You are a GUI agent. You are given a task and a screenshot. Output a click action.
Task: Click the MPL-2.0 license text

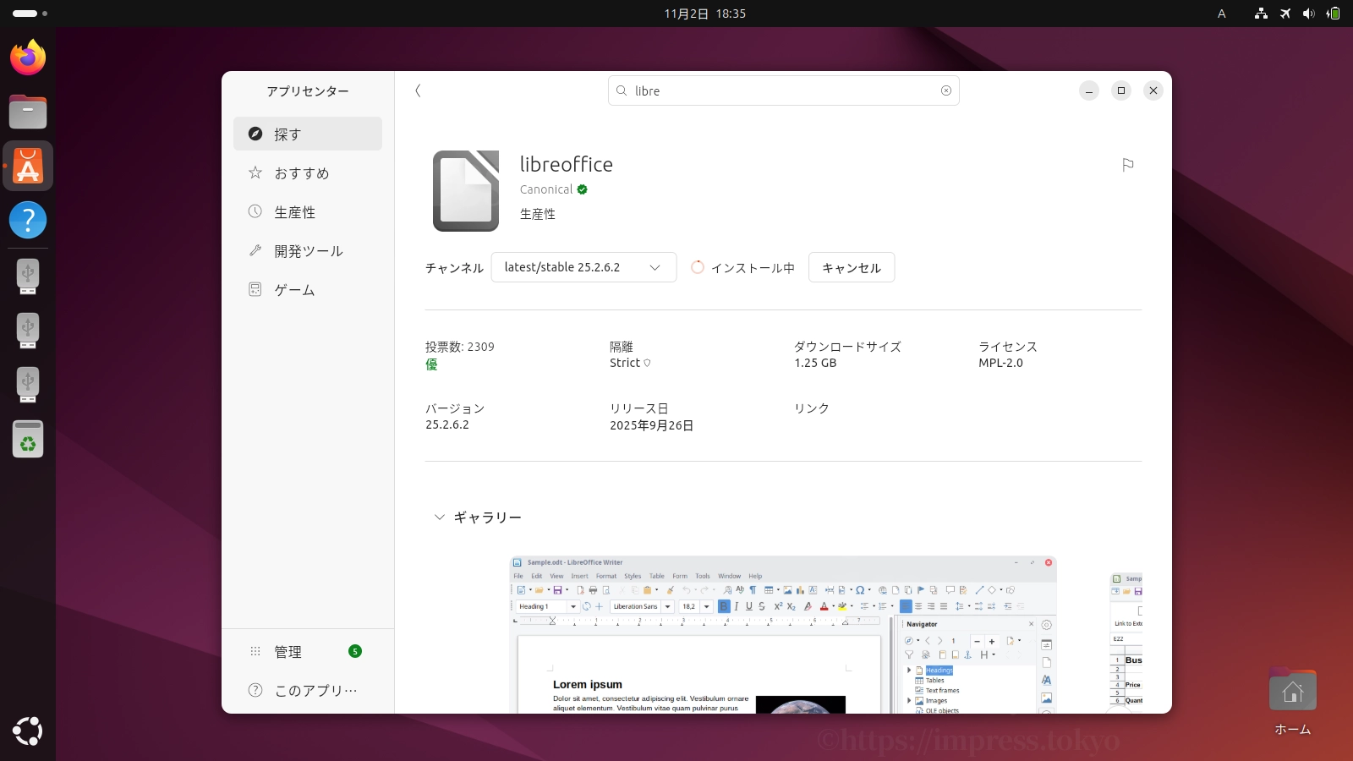coord(1000,363)
